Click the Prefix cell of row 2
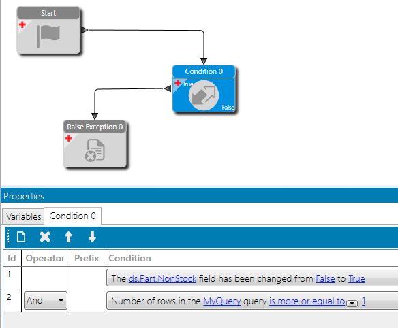 click(x=87, y=301)
